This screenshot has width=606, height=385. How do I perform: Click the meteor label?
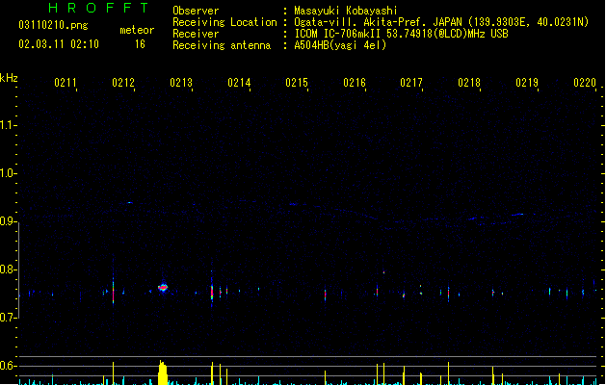[x=137, y=30]
